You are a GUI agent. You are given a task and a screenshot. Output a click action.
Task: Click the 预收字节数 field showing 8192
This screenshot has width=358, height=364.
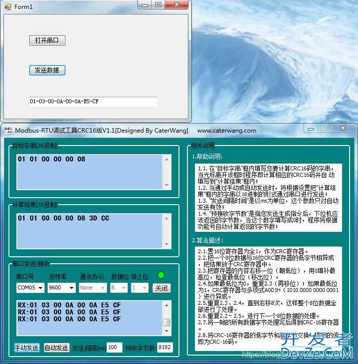click(165, 347)
